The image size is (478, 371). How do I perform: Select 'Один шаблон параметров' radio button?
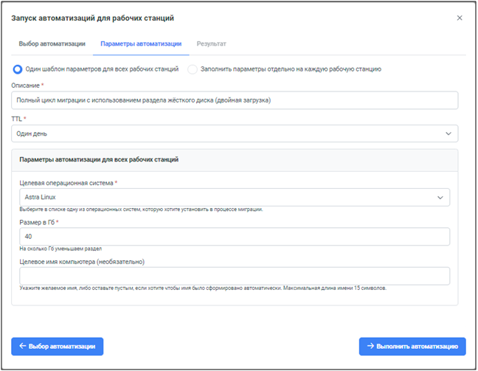coord(18,69)
